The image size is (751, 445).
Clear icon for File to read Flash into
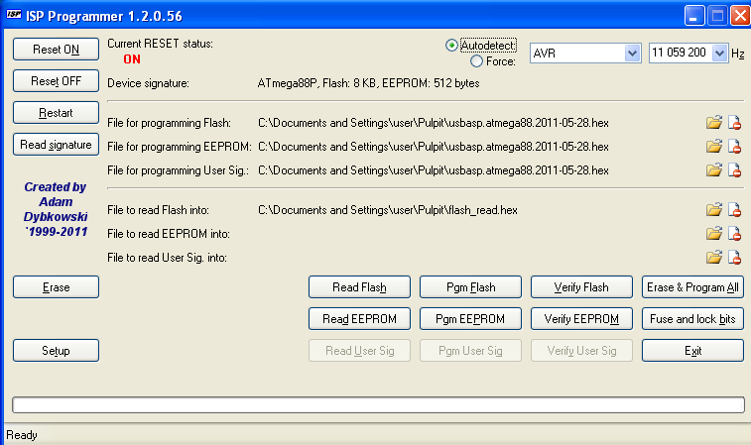coord(734,209)
